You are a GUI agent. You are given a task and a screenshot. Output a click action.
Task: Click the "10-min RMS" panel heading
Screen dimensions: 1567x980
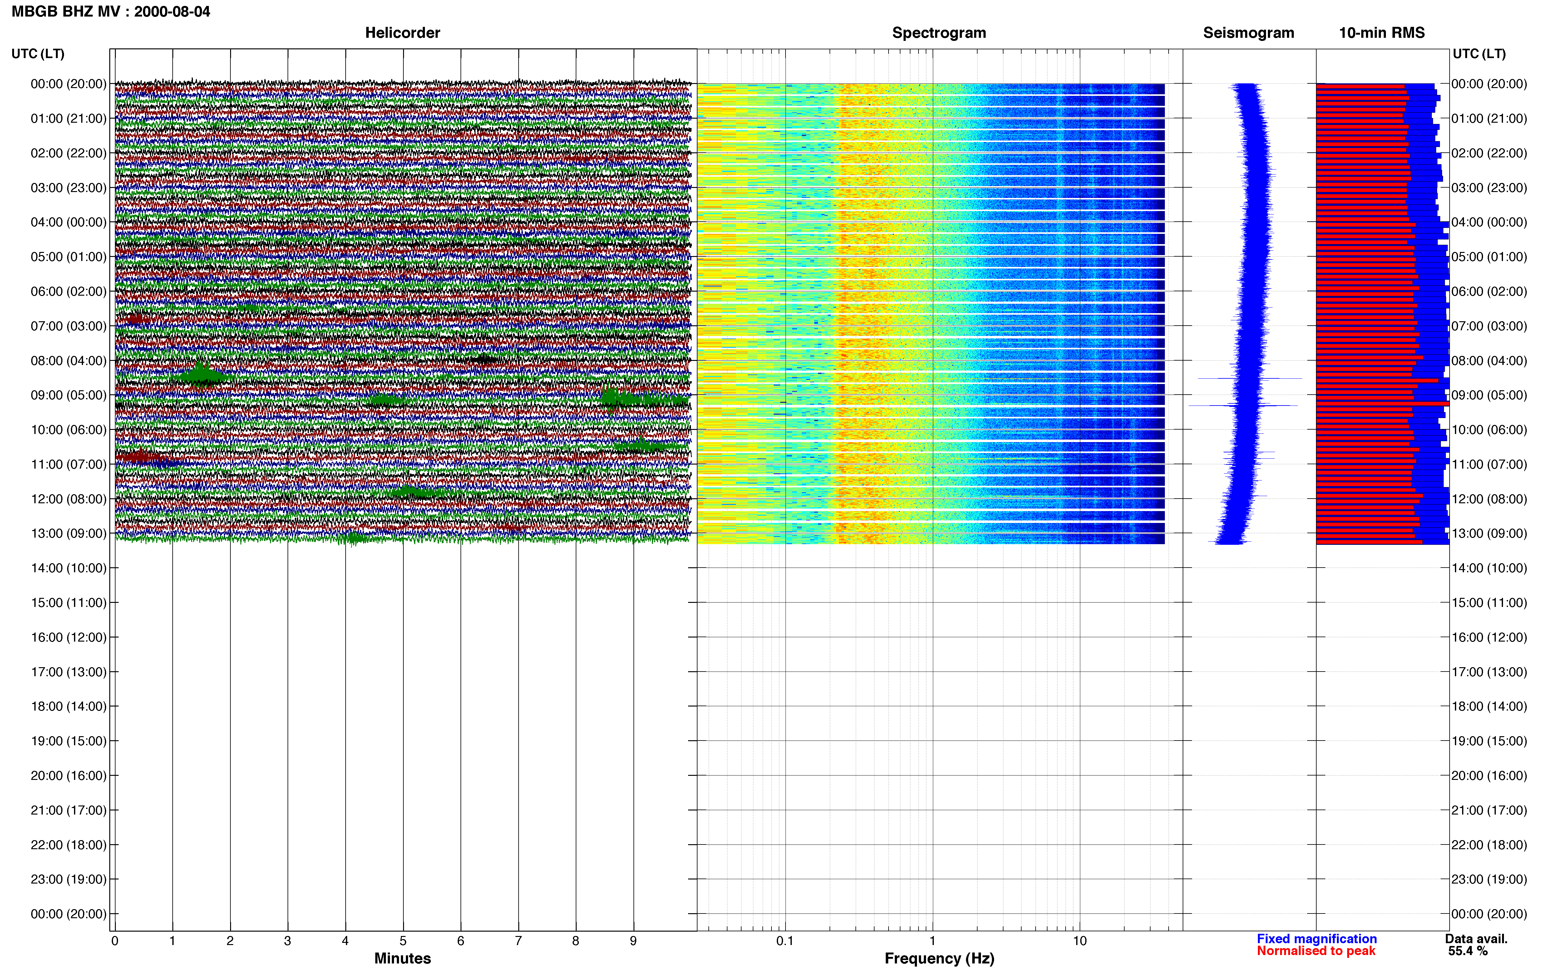1382,33
